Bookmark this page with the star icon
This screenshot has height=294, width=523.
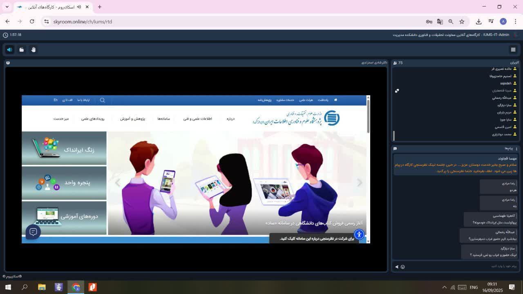(462, 22)
